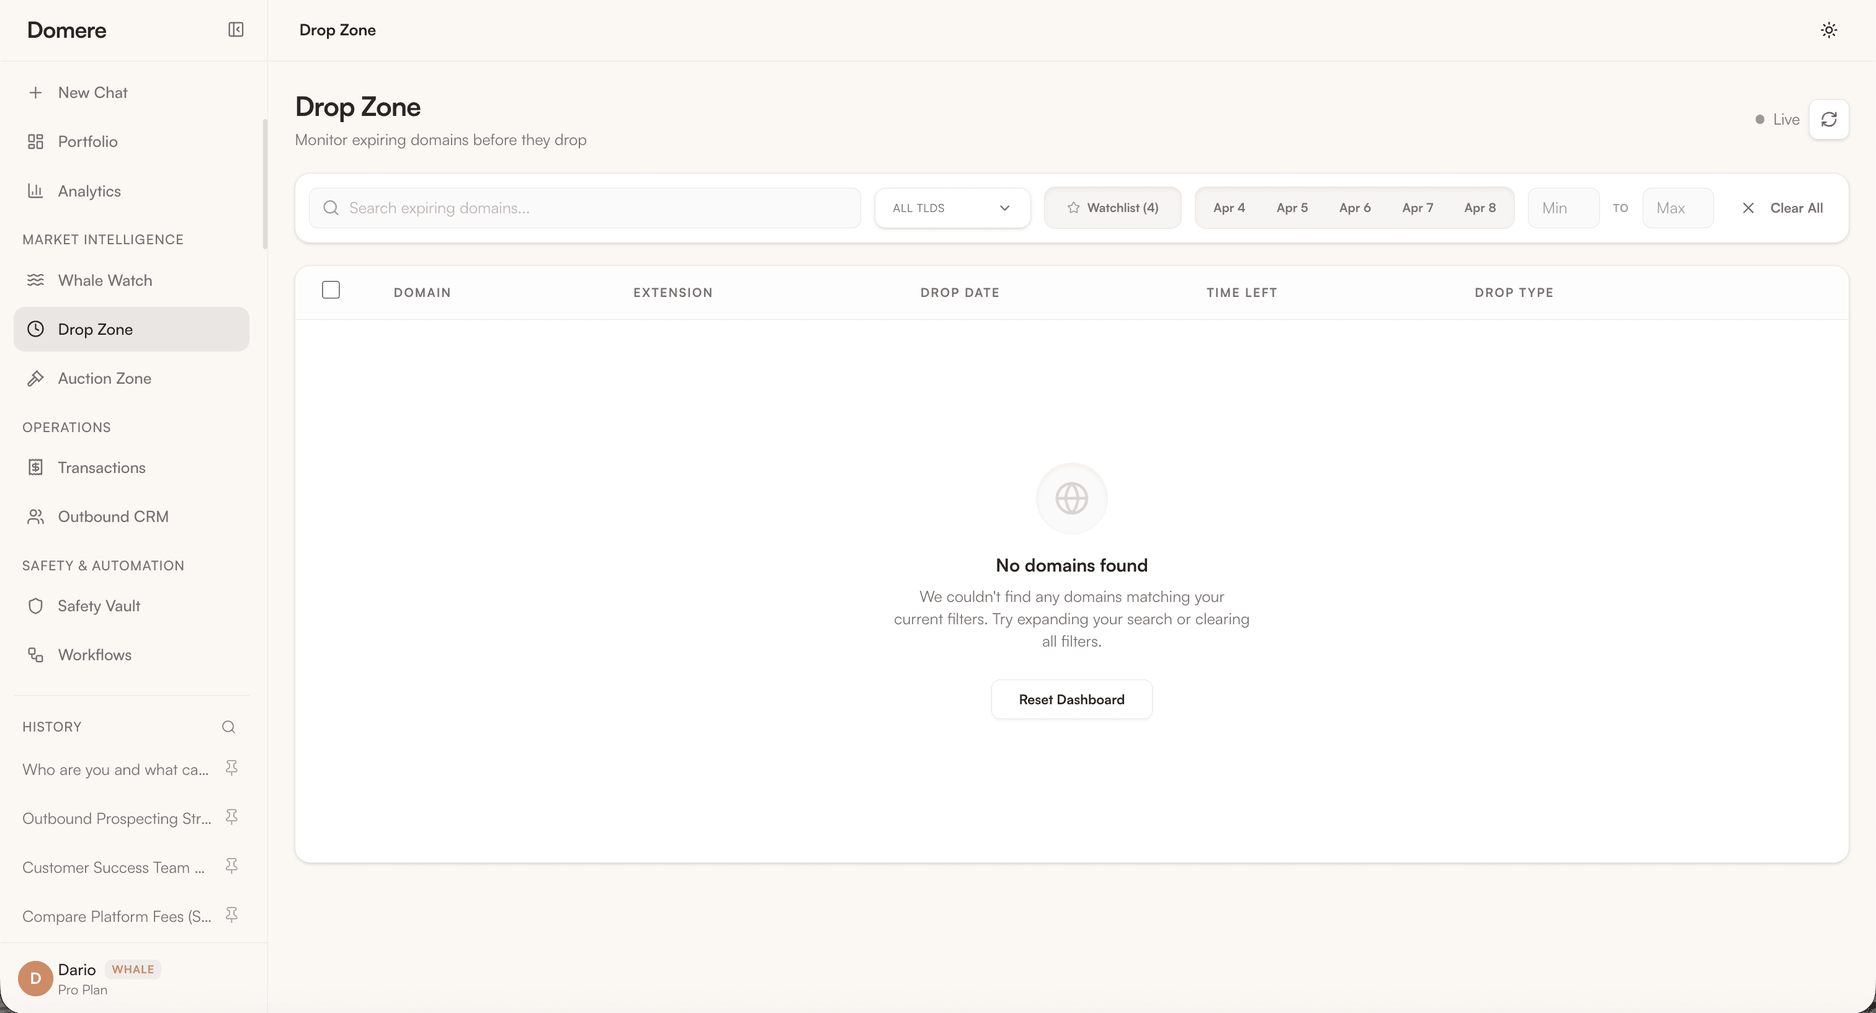Pin the Customer Success Team chat
Viewport: 1876px width, 1013px height.
(x=231, y=866)
